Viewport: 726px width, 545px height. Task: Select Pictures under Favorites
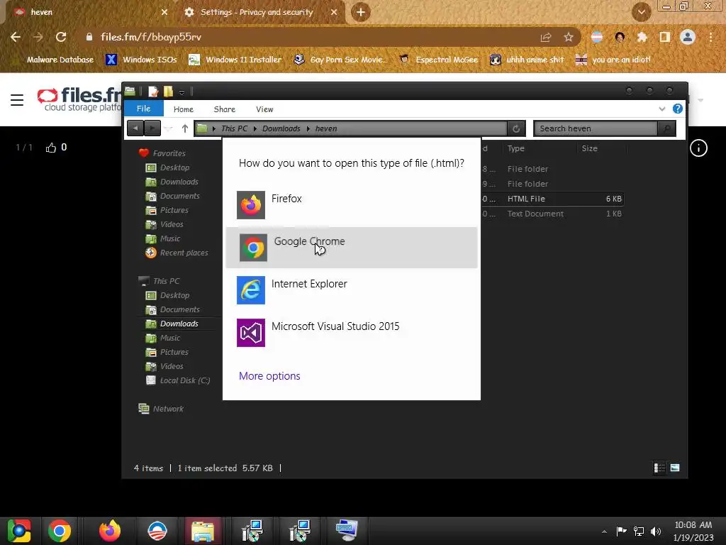[174, 210]
